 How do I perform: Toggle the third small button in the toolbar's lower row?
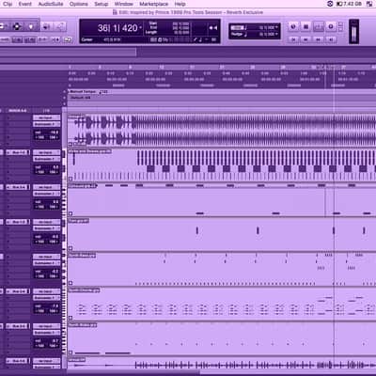(30, 39)
